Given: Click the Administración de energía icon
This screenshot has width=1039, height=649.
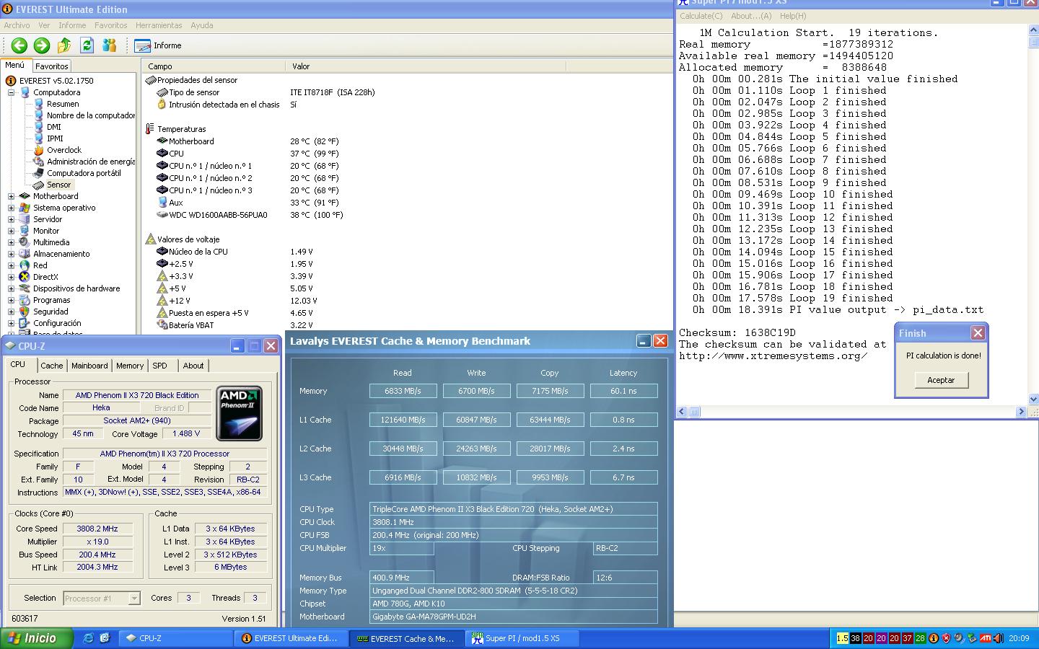Looking at the screenshot, I should [x=39, y=162].
